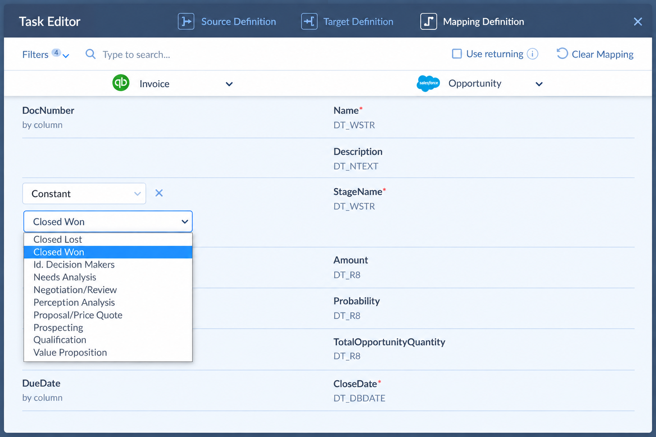Choose Value Proposition stage option
The height and width of the screenshot is (437, 656).
click(108, 353)
